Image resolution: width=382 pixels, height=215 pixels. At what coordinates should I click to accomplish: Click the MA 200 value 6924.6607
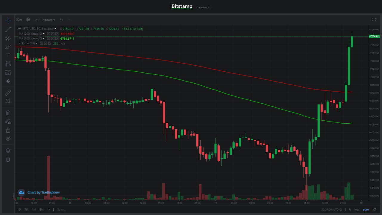pos(67,34)
